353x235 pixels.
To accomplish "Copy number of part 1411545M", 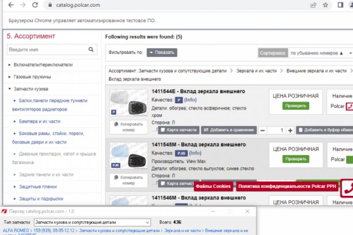I will (128, 180).
